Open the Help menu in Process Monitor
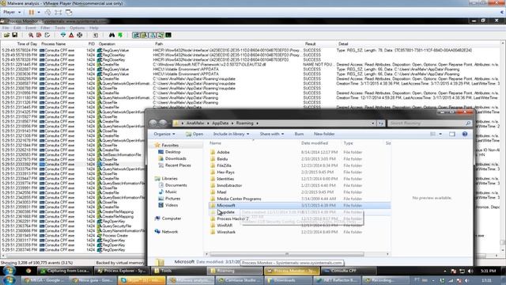Screen dimensions: 506x285 click(x=93, y=28)
